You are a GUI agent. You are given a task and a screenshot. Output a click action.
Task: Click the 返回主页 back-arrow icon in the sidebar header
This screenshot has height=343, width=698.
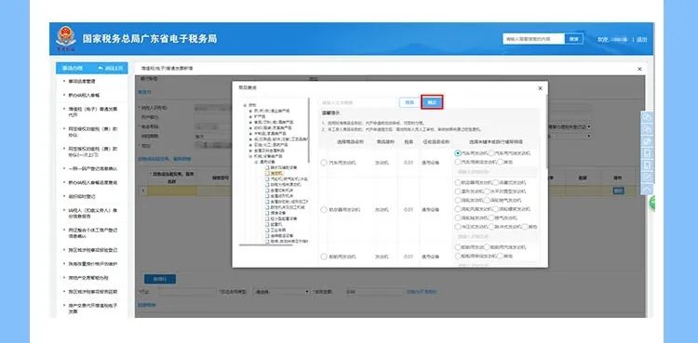pyautogui.click(x=101, y=68)
